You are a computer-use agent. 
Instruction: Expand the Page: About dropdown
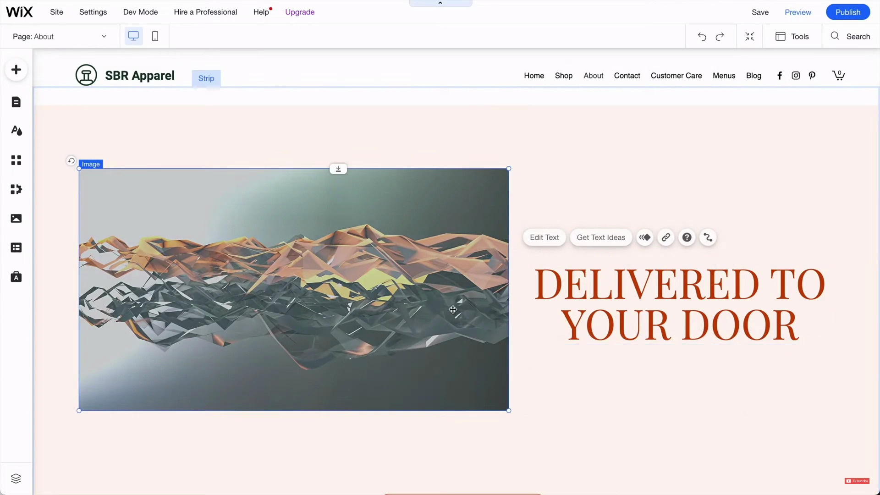(x=104, y=37)
